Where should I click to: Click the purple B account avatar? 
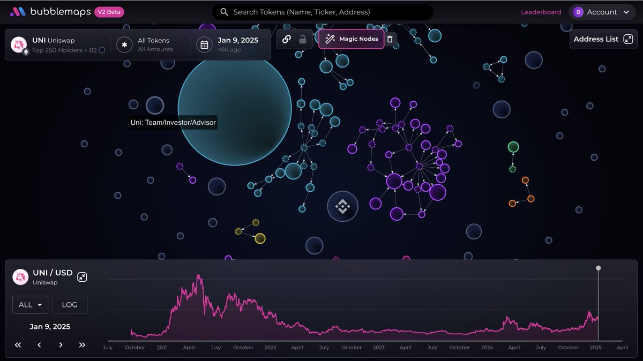[578, 12]
